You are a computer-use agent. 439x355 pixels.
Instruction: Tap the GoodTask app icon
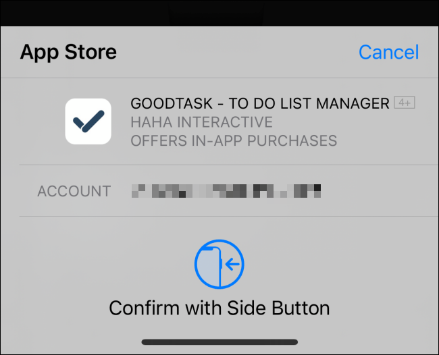pos(88,121)
